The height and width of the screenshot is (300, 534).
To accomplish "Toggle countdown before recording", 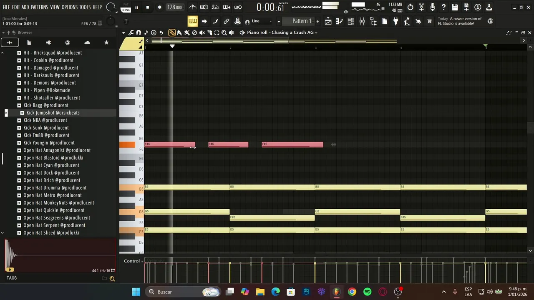I will pyautogui.click(x=215, y=7).
